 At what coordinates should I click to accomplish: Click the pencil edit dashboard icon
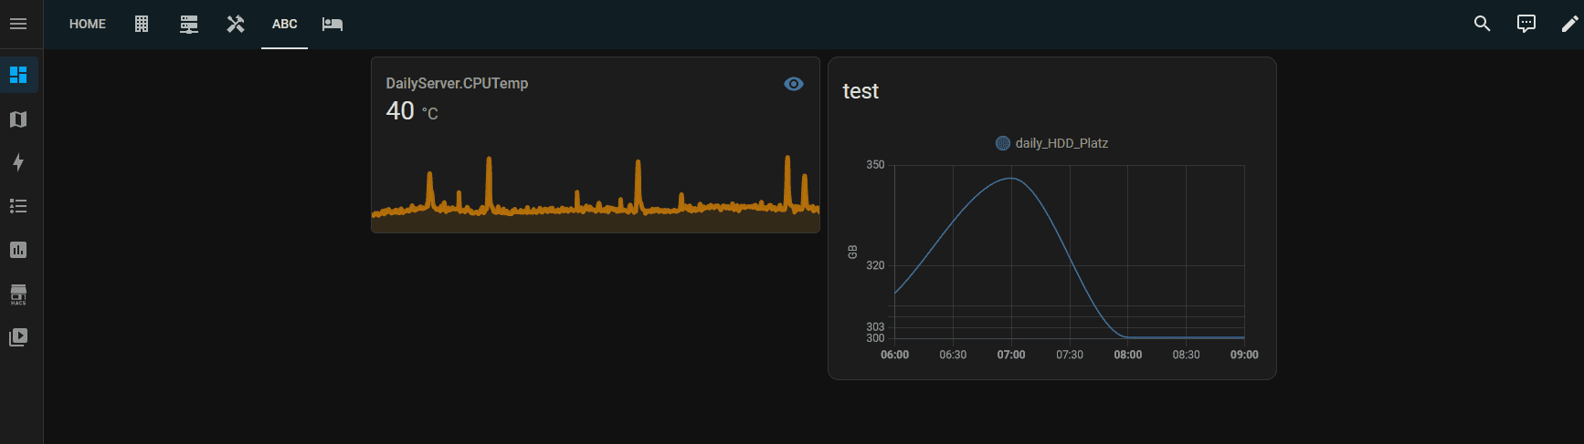pyautogui.click(x=1569, y=24)
